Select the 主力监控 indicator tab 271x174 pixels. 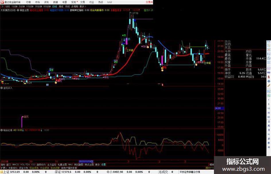(x=52, y=165)
